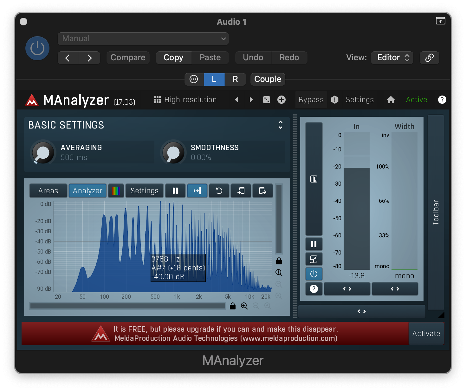466x391 pixels.
Task: Click the Compare button
Action: coord(128,58)
